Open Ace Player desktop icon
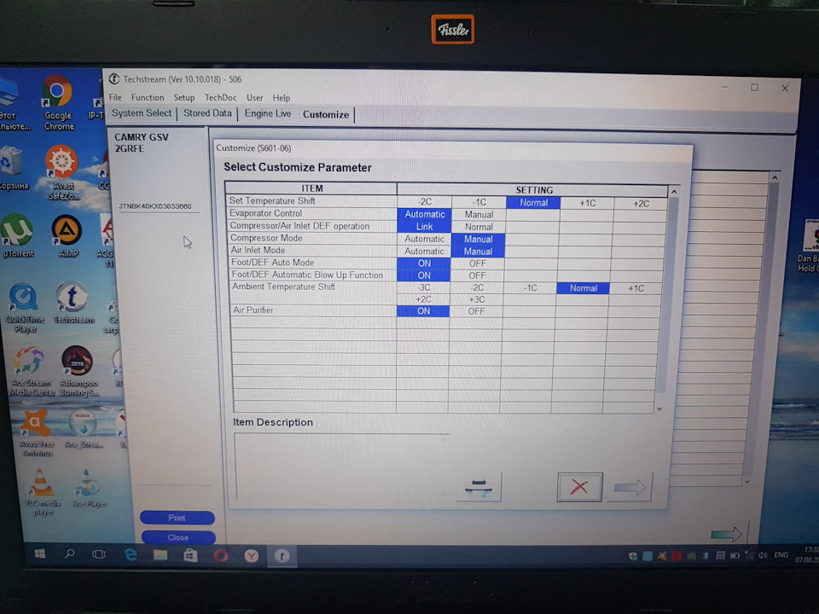Viewport: 819px width, 614px height. pos(88,488)
